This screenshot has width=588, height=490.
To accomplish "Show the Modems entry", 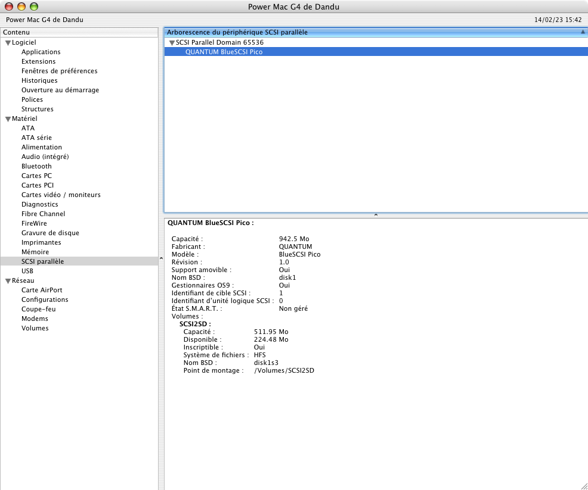I will (x=35, y=319).
